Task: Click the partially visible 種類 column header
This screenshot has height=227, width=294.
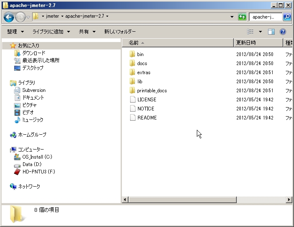Action: click(x=288, y=43)
